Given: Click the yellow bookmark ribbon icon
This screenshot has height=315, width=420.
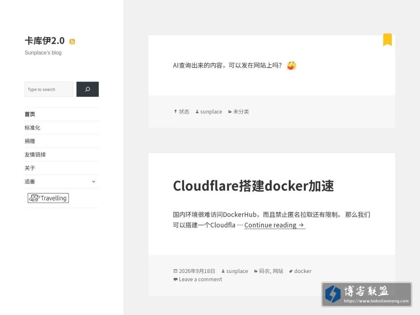Looking at the screenshot, I should coord(387,40).
